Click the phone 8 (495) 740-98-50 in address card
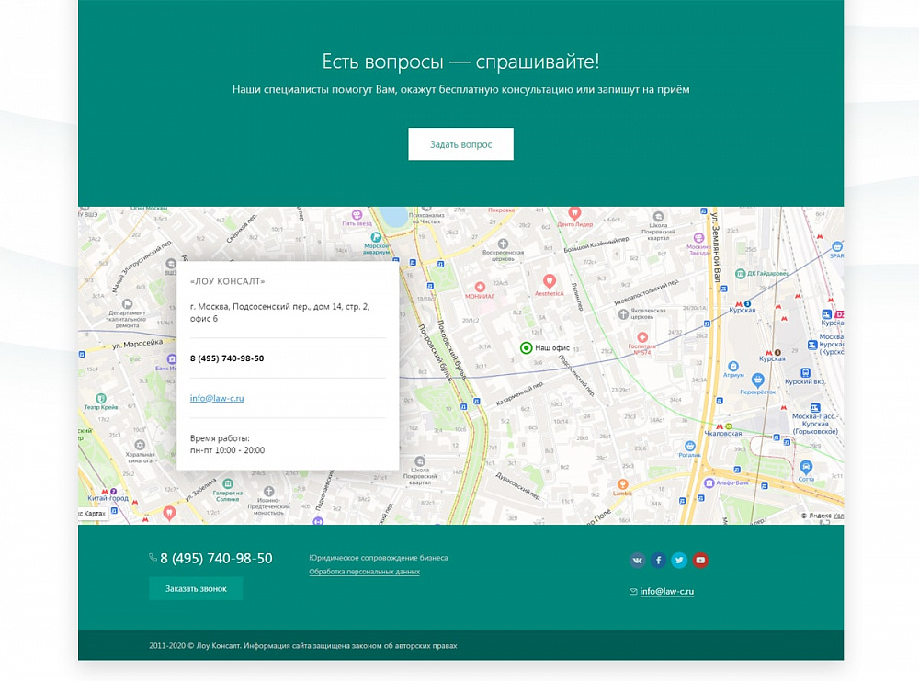Viewport: 919px width, 681px height. tap(227, 358)
